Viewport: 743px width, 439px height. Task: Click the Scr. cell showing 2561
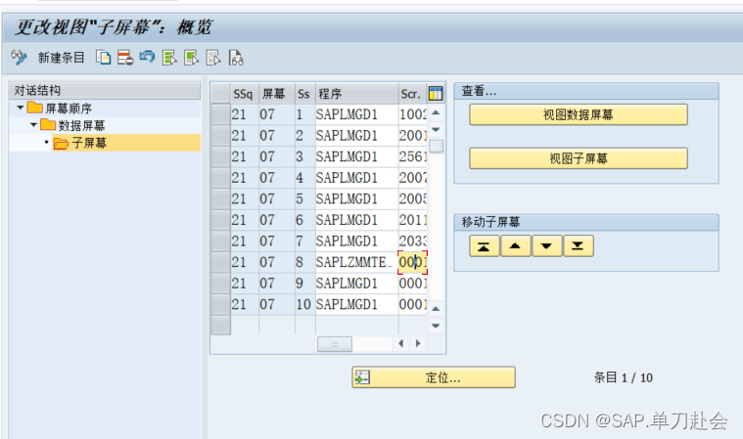coord(413,156)
